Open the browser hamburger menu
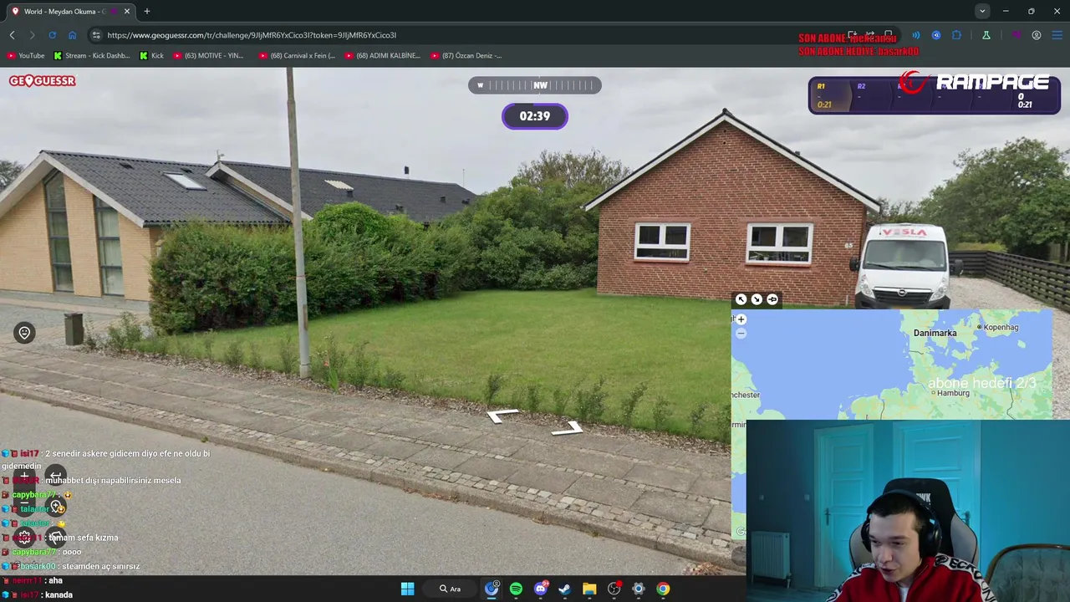Viewport: 1070px width, 602px height. (x=1057, y=35)
